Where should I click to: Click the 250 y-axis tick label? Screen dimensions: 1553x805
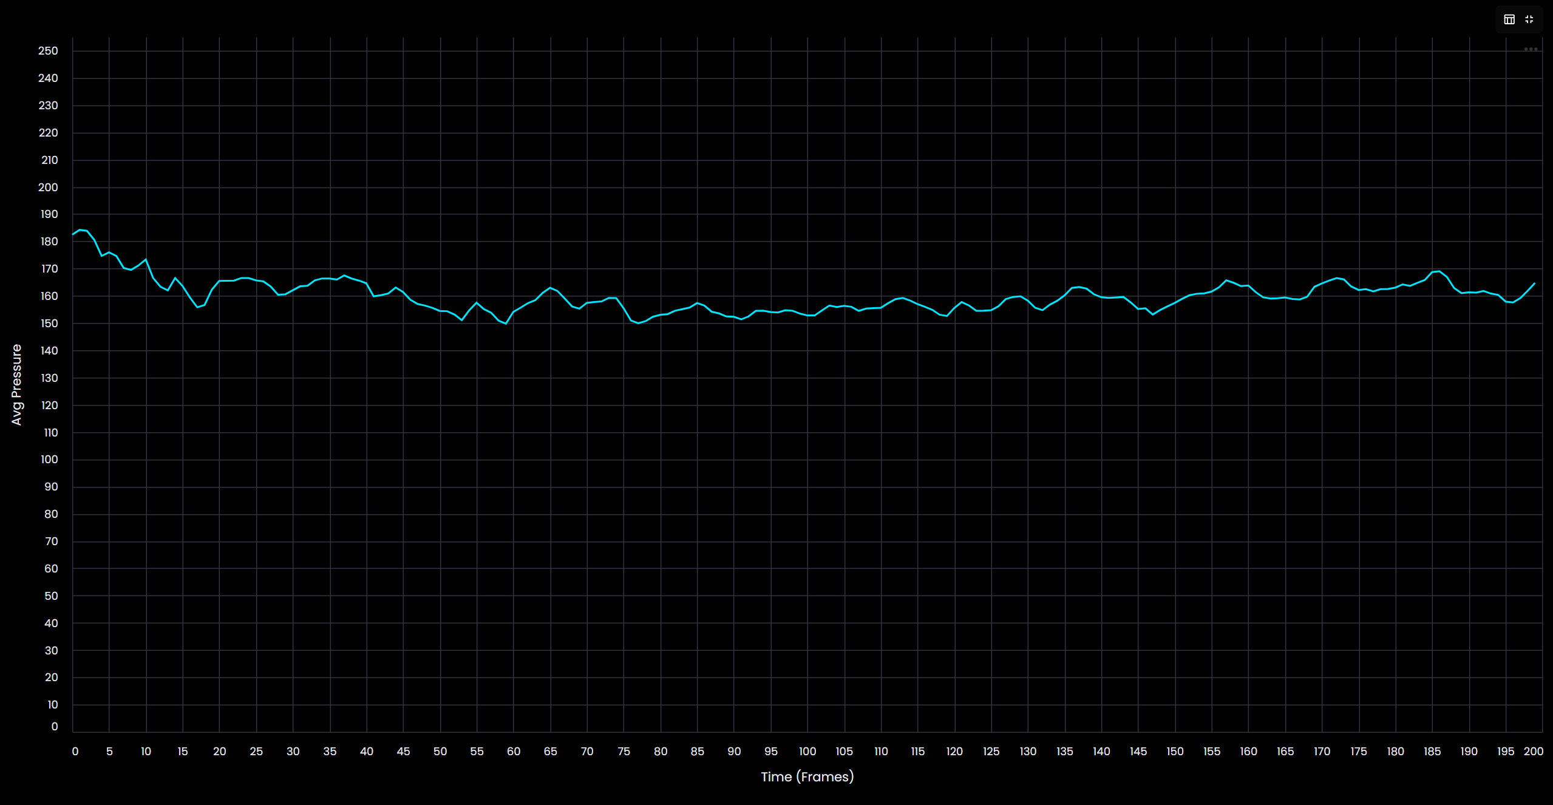click(48, 51)
